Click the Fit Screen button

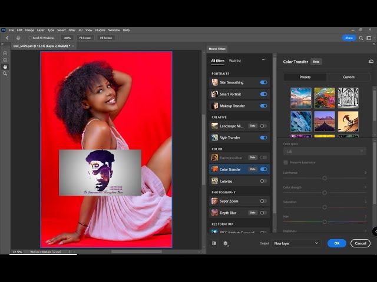click(85, 38)
